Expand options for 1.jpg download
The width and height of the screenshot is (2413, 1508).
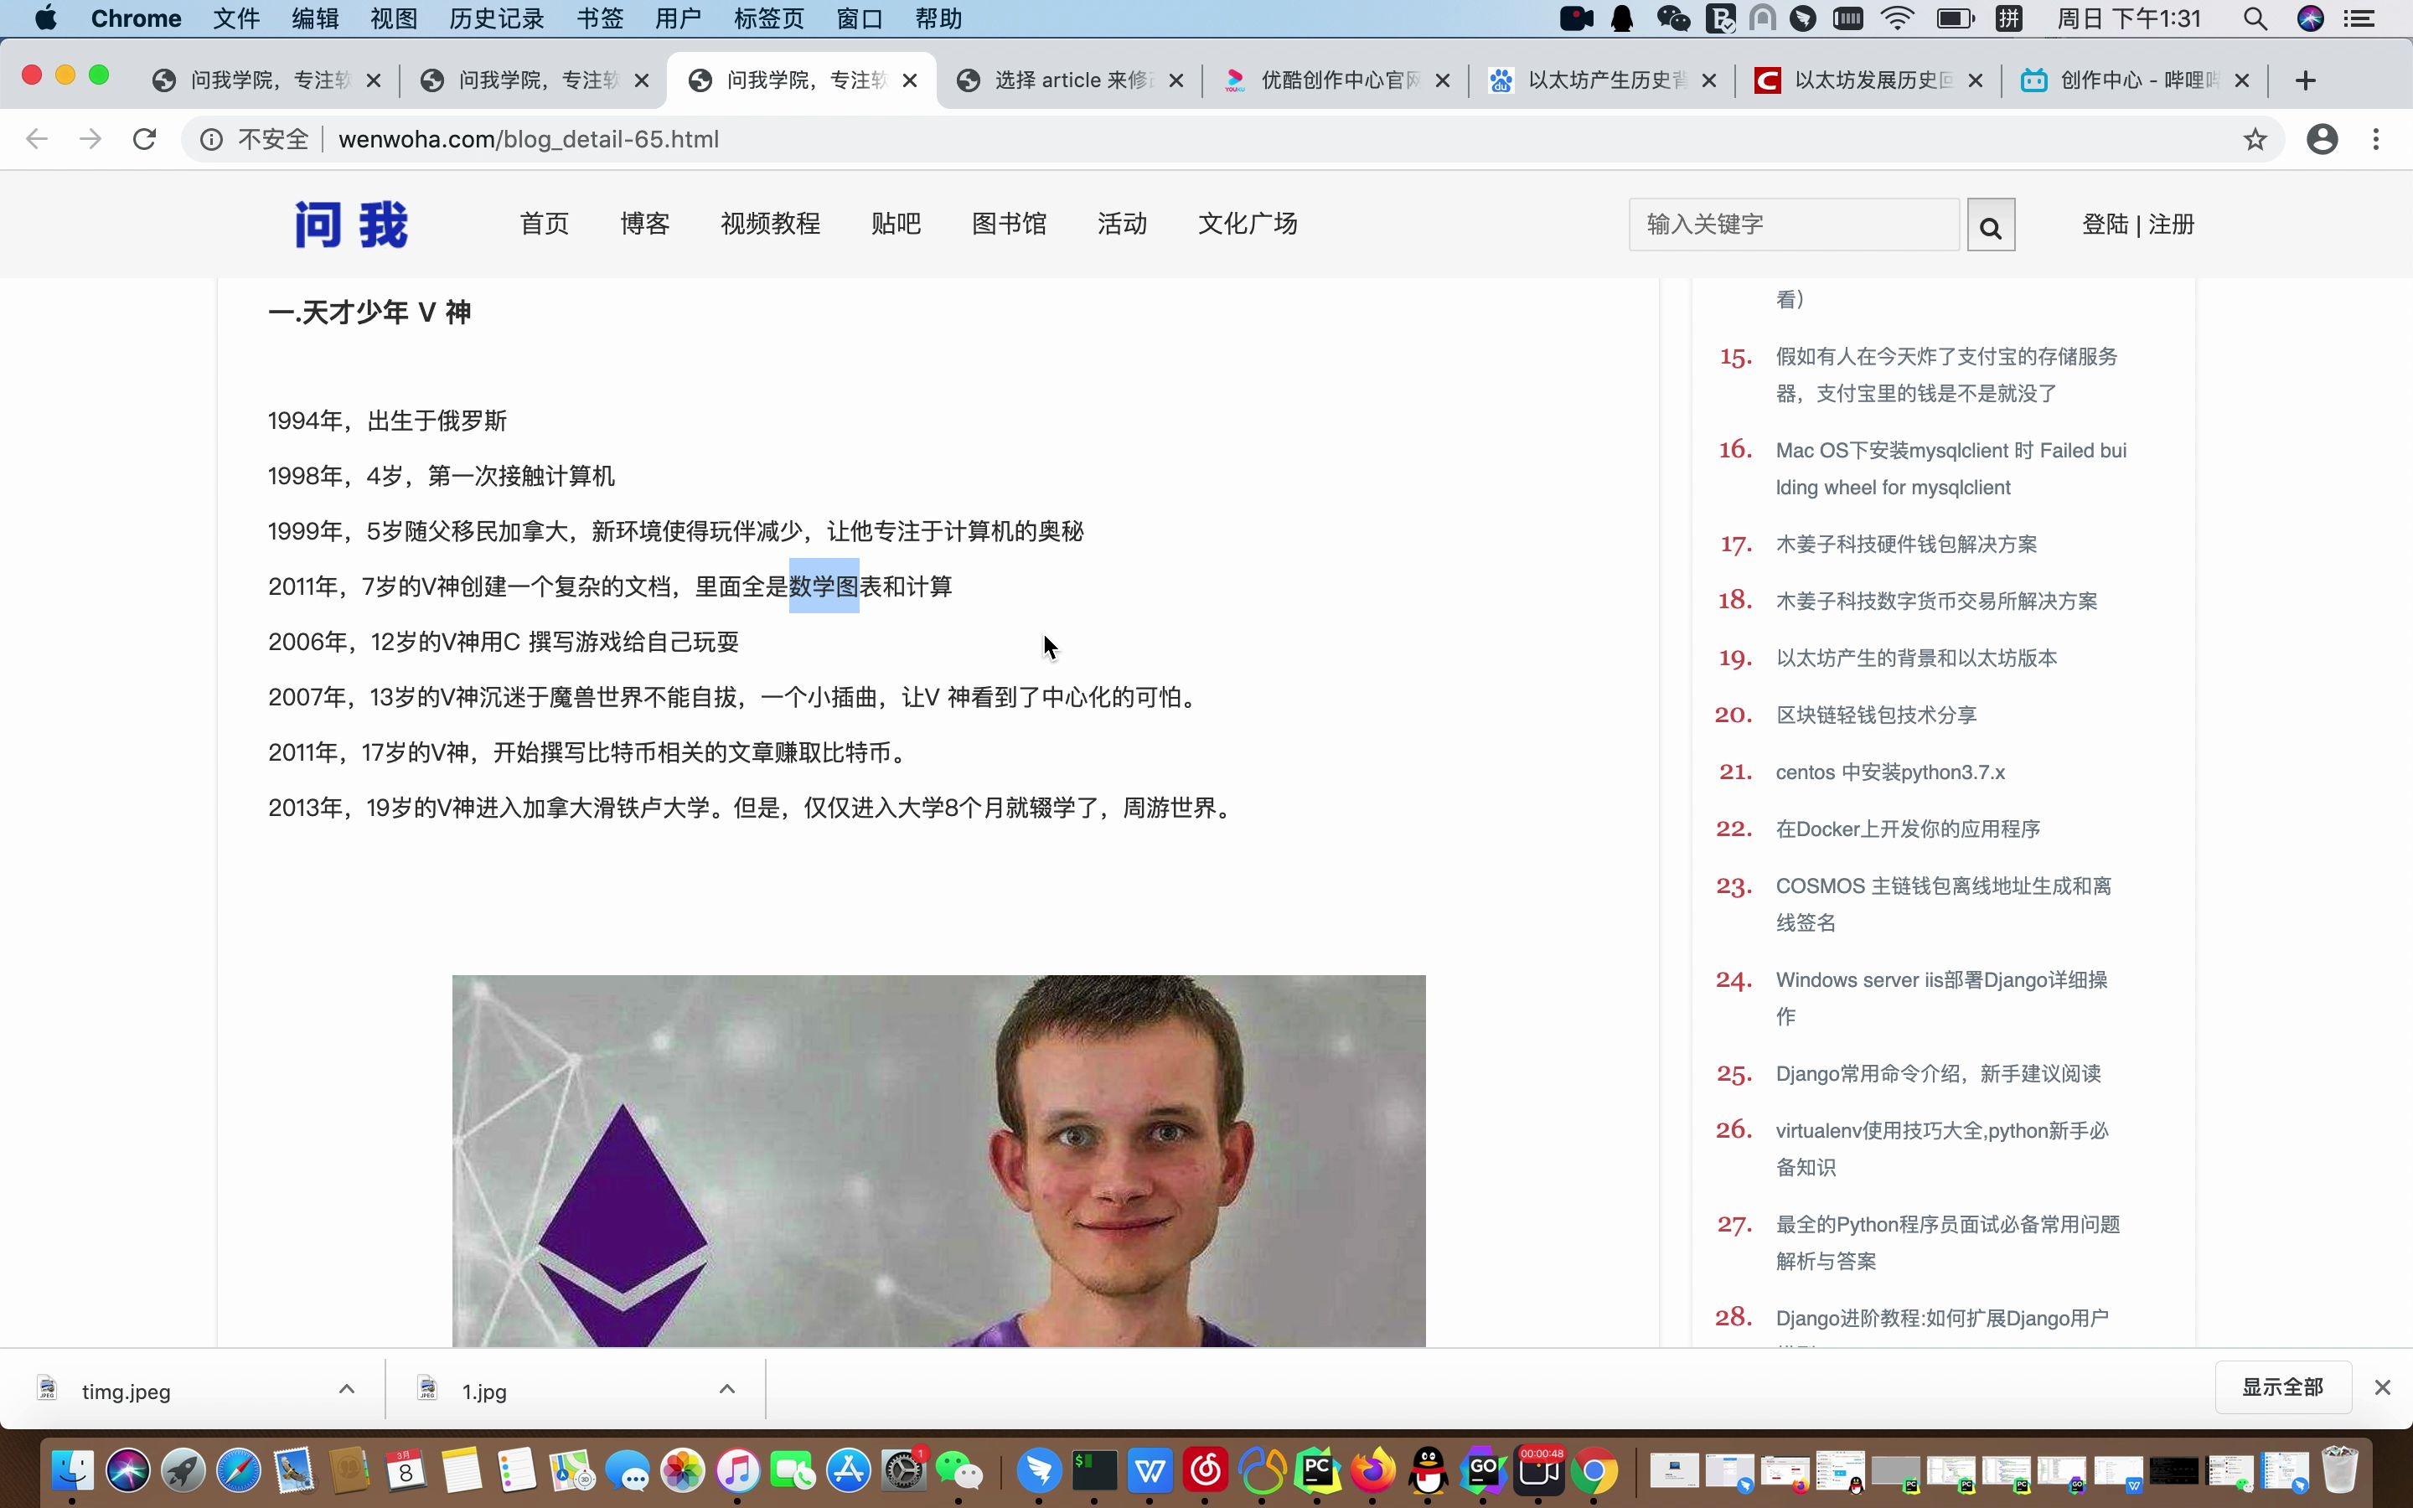coord(728,1388)
